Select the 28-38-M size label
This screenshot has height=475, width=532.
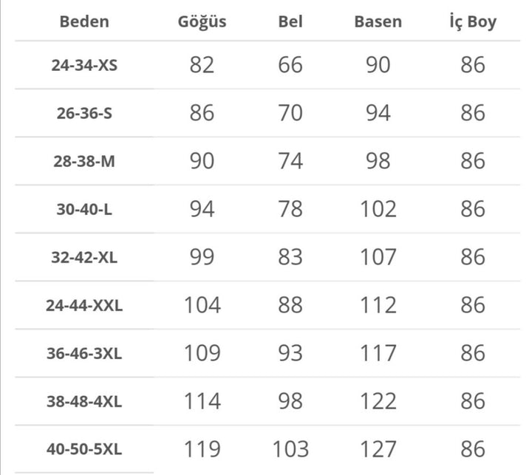[84, 161]
